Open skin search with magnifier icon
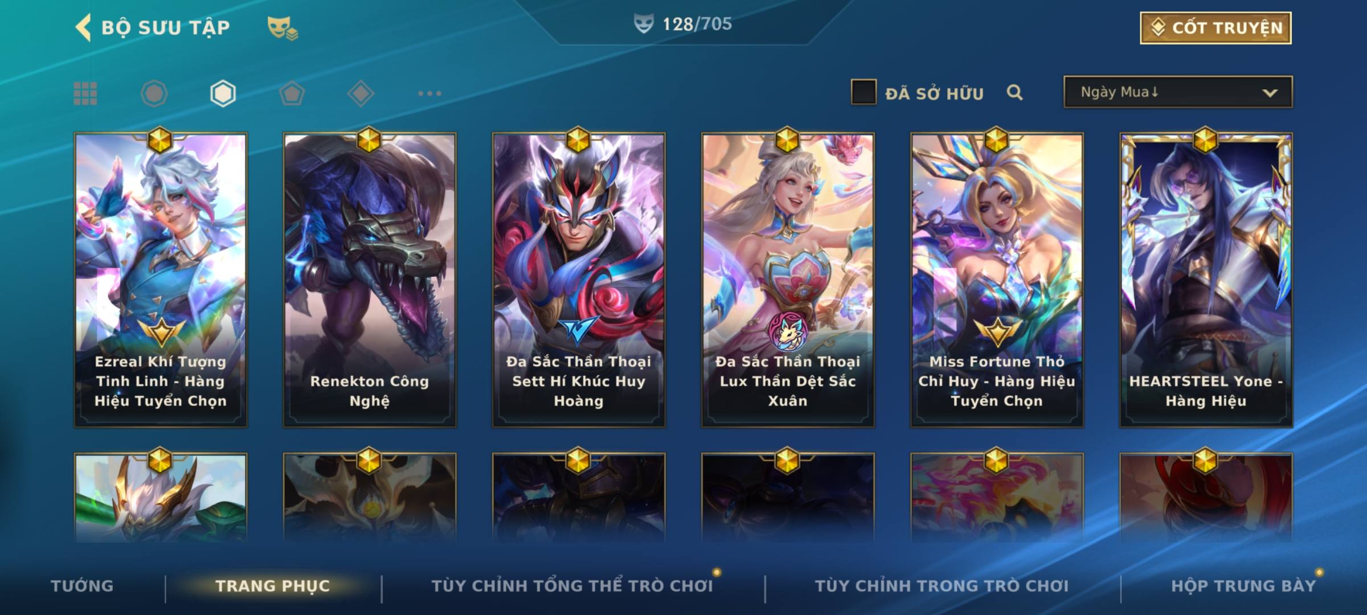The width and height of the screenshot is (1367, 615). point(1014,92)
